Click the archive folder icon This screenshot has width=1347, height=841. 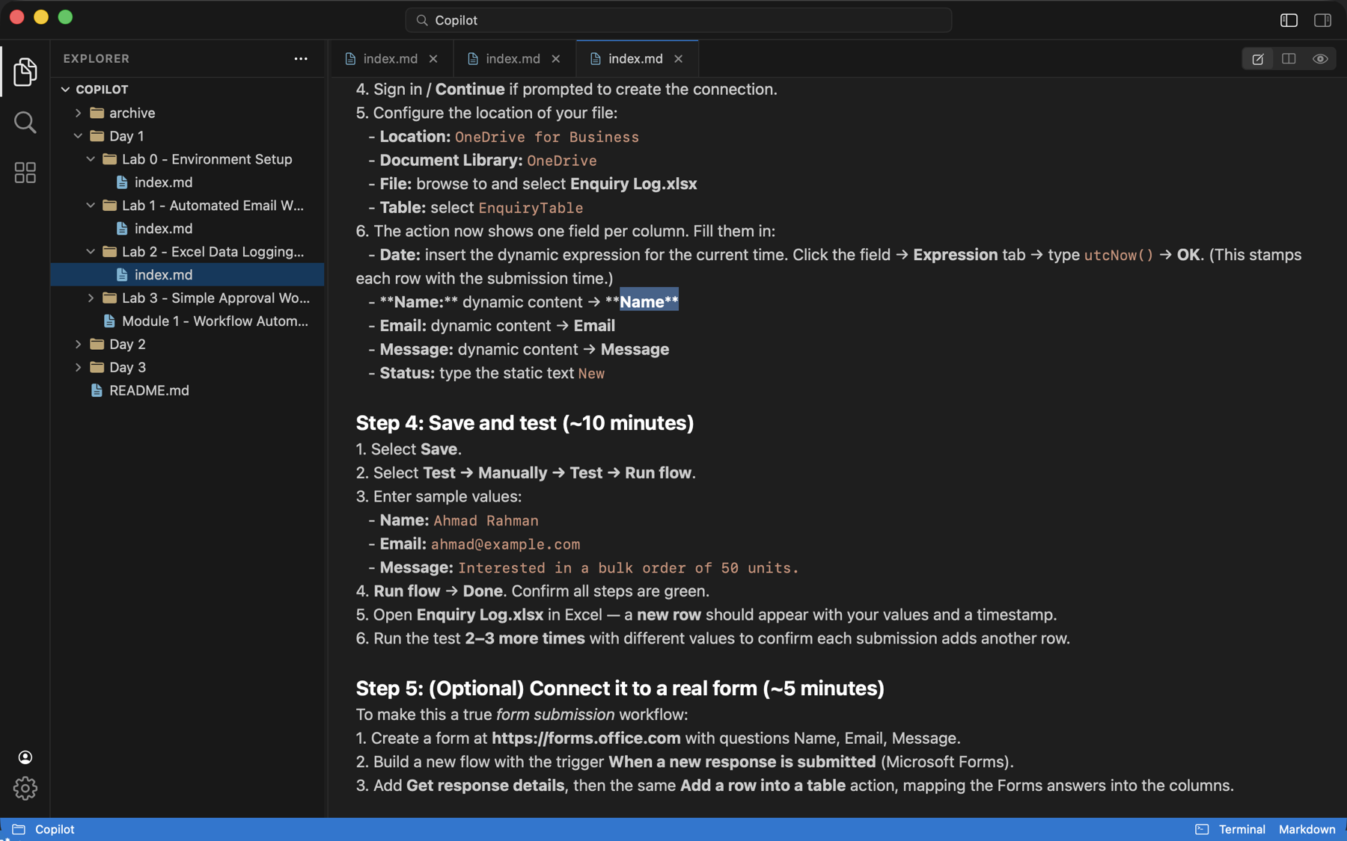(x=97, y=113)
